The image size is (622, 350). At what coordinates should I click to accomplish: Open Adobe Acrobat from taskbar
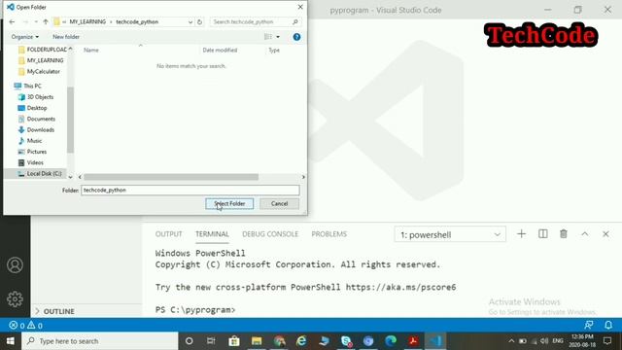tap(413, 341)
